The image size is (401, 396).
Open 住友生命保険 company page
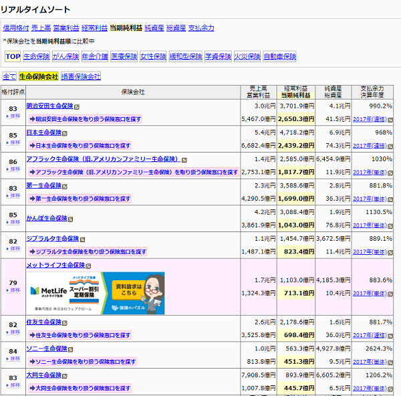(x=44, y=322)
